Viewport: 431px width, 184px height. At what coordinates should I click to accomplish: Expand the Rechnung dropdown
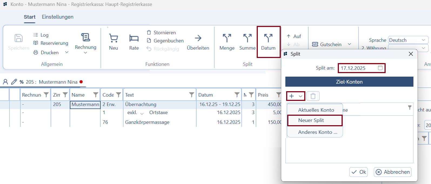pyautogui.click(x=85, y=53)
